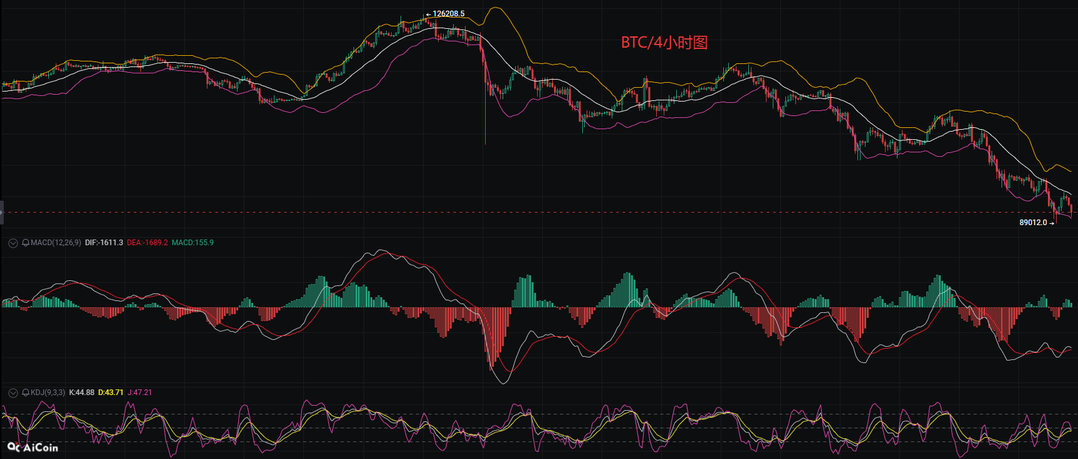Screen dimensions: 1078x459
Task: Click the MACD alert bell icon
Action: click(x=26, y=243)
